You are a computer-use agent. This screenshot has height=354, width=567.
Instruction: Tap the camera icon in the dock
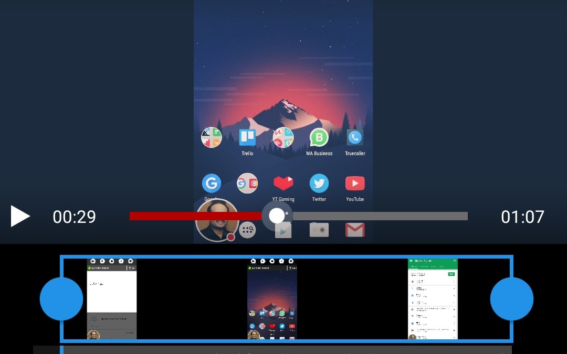pos(319,230)
